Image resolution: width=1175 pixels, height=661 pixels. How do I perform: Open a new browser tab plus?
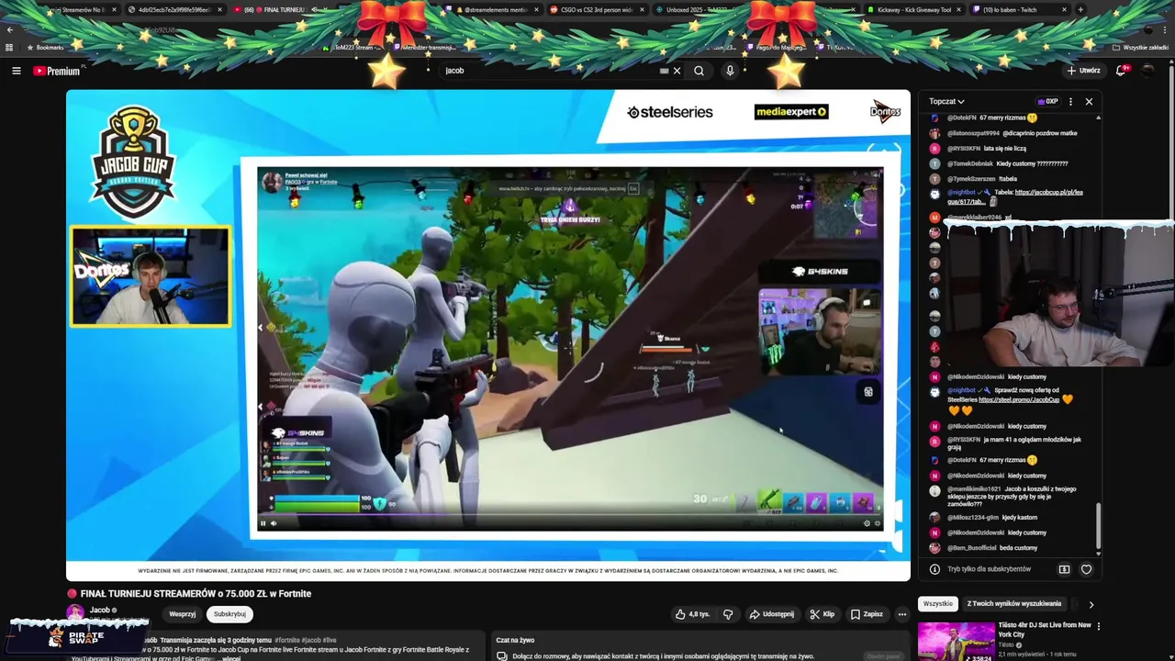tap(1080, 9)
